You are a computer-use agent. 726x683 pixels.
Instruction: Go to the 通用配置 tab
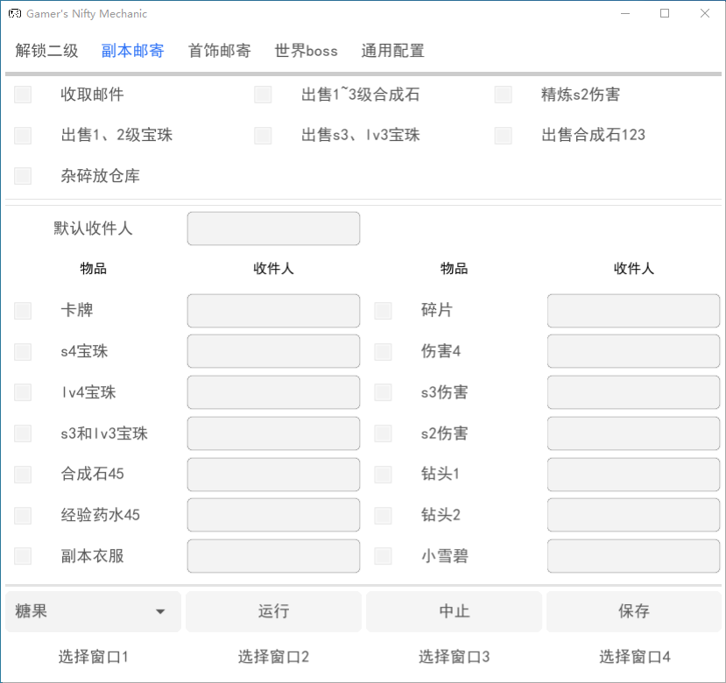(x=392, y=51)
